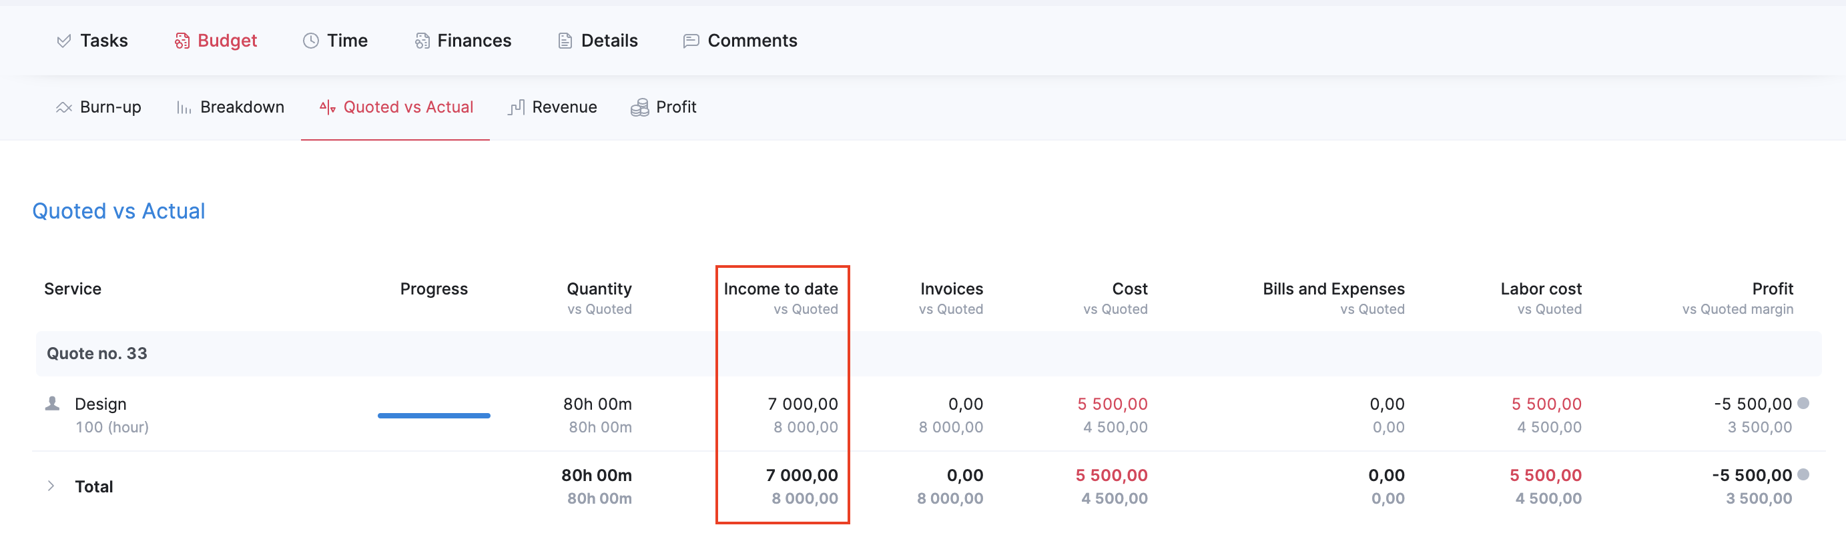Click the Quantity column header
This screenshot has height=541, width=1846.
coord(599,289)
